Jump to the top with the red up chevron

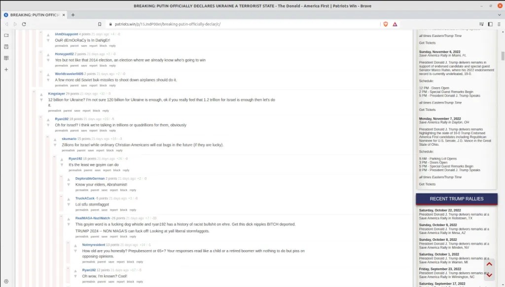(489, 264)
